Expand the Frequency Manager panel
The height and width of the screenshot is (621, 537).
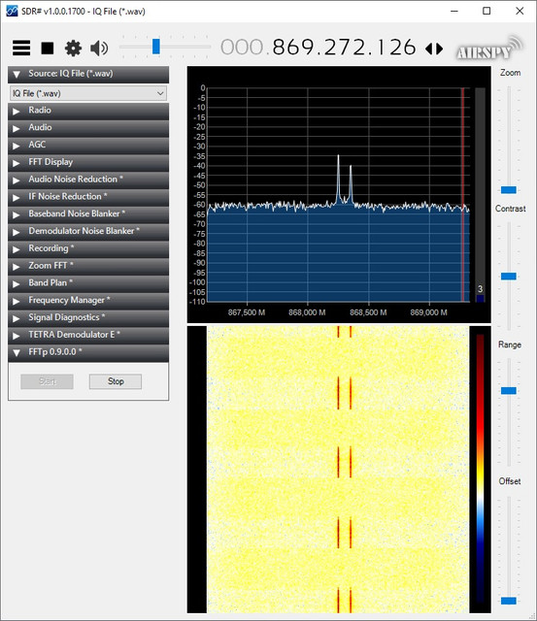coord(88,301)
